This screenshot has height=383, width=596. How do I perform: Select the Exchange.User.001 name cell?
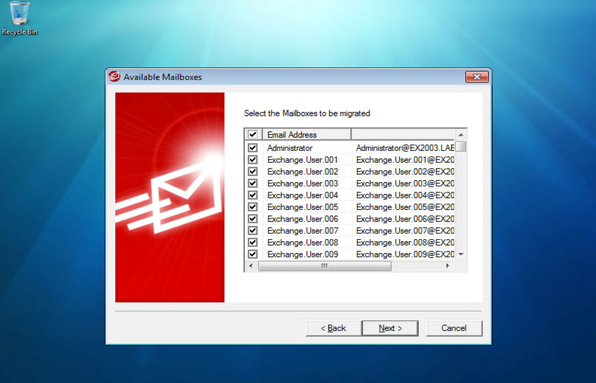click(x=307, y=159)
